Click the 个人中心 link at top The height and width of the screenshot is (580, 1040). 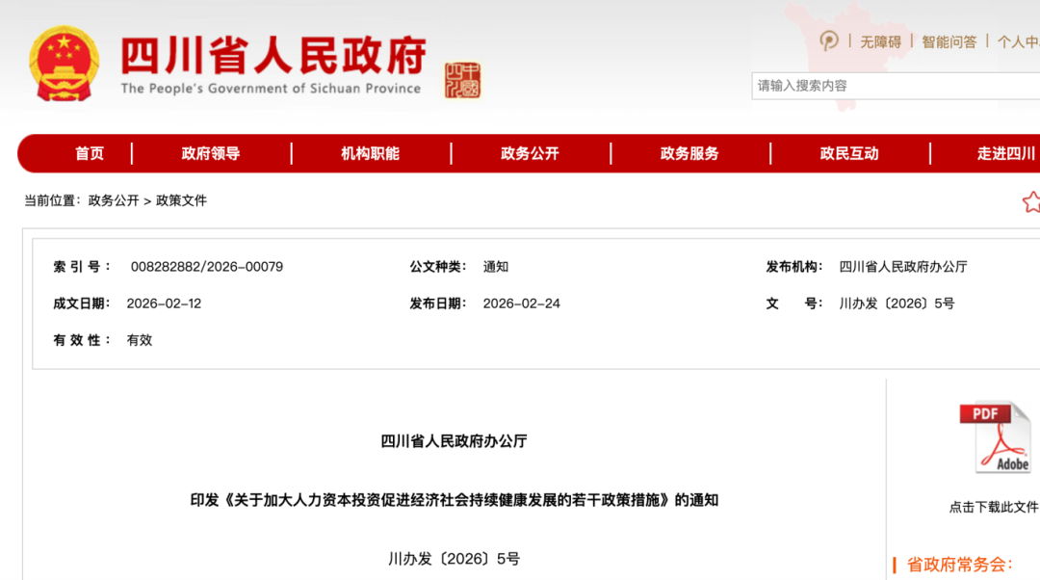click(x=1018, y=41)
